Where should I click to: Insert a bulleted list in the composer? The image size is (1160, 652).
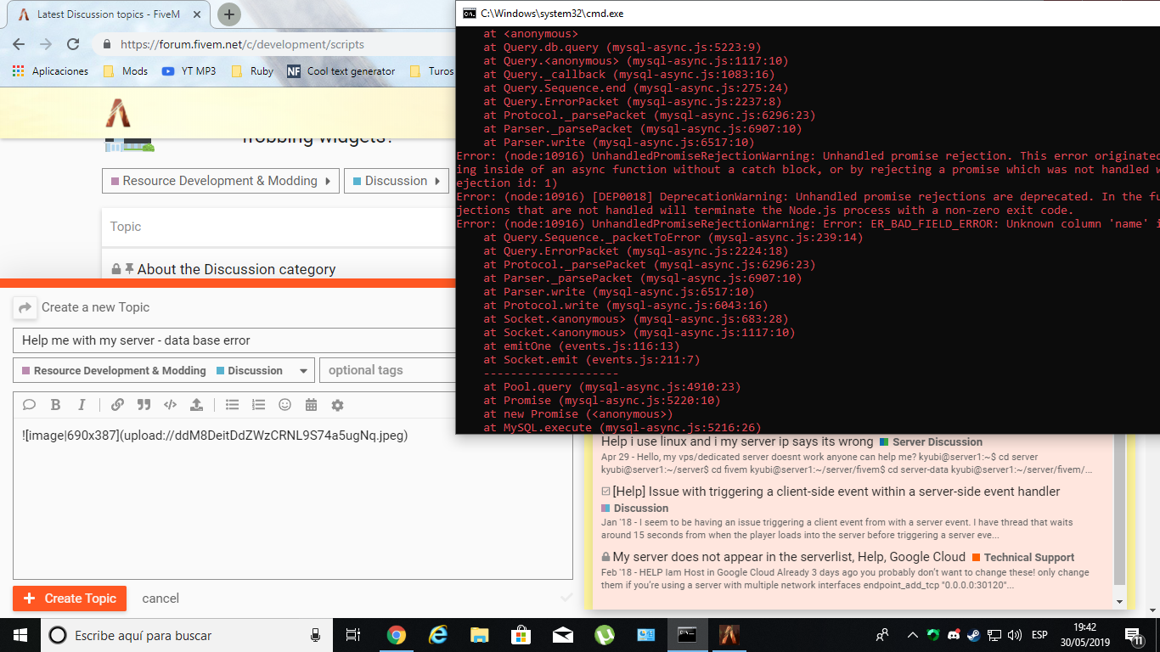coord(232,405)
